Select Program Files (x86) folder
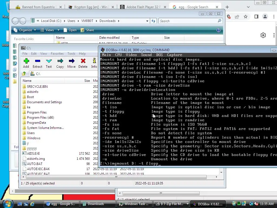277x208 pixels. [38, 118]
